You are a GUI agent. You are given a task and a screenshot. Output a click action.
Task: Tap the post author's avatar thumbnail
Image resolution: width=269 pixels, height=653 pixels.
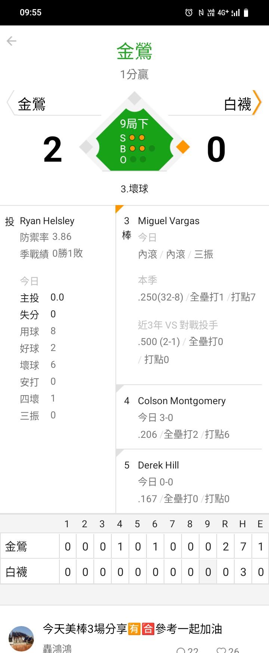21,638
